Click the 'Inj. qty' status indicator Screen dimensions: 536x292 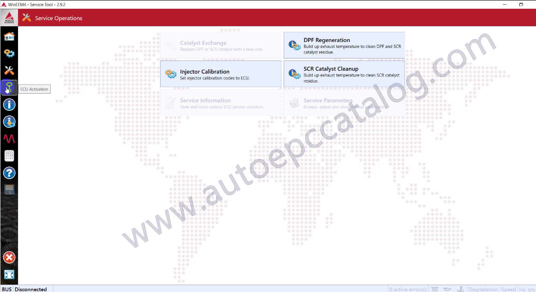527,289
